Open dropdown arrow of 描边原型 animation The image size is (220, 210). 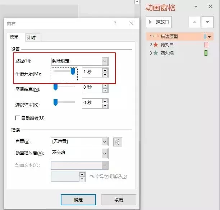pyautogui.click(x=210, y=37)
